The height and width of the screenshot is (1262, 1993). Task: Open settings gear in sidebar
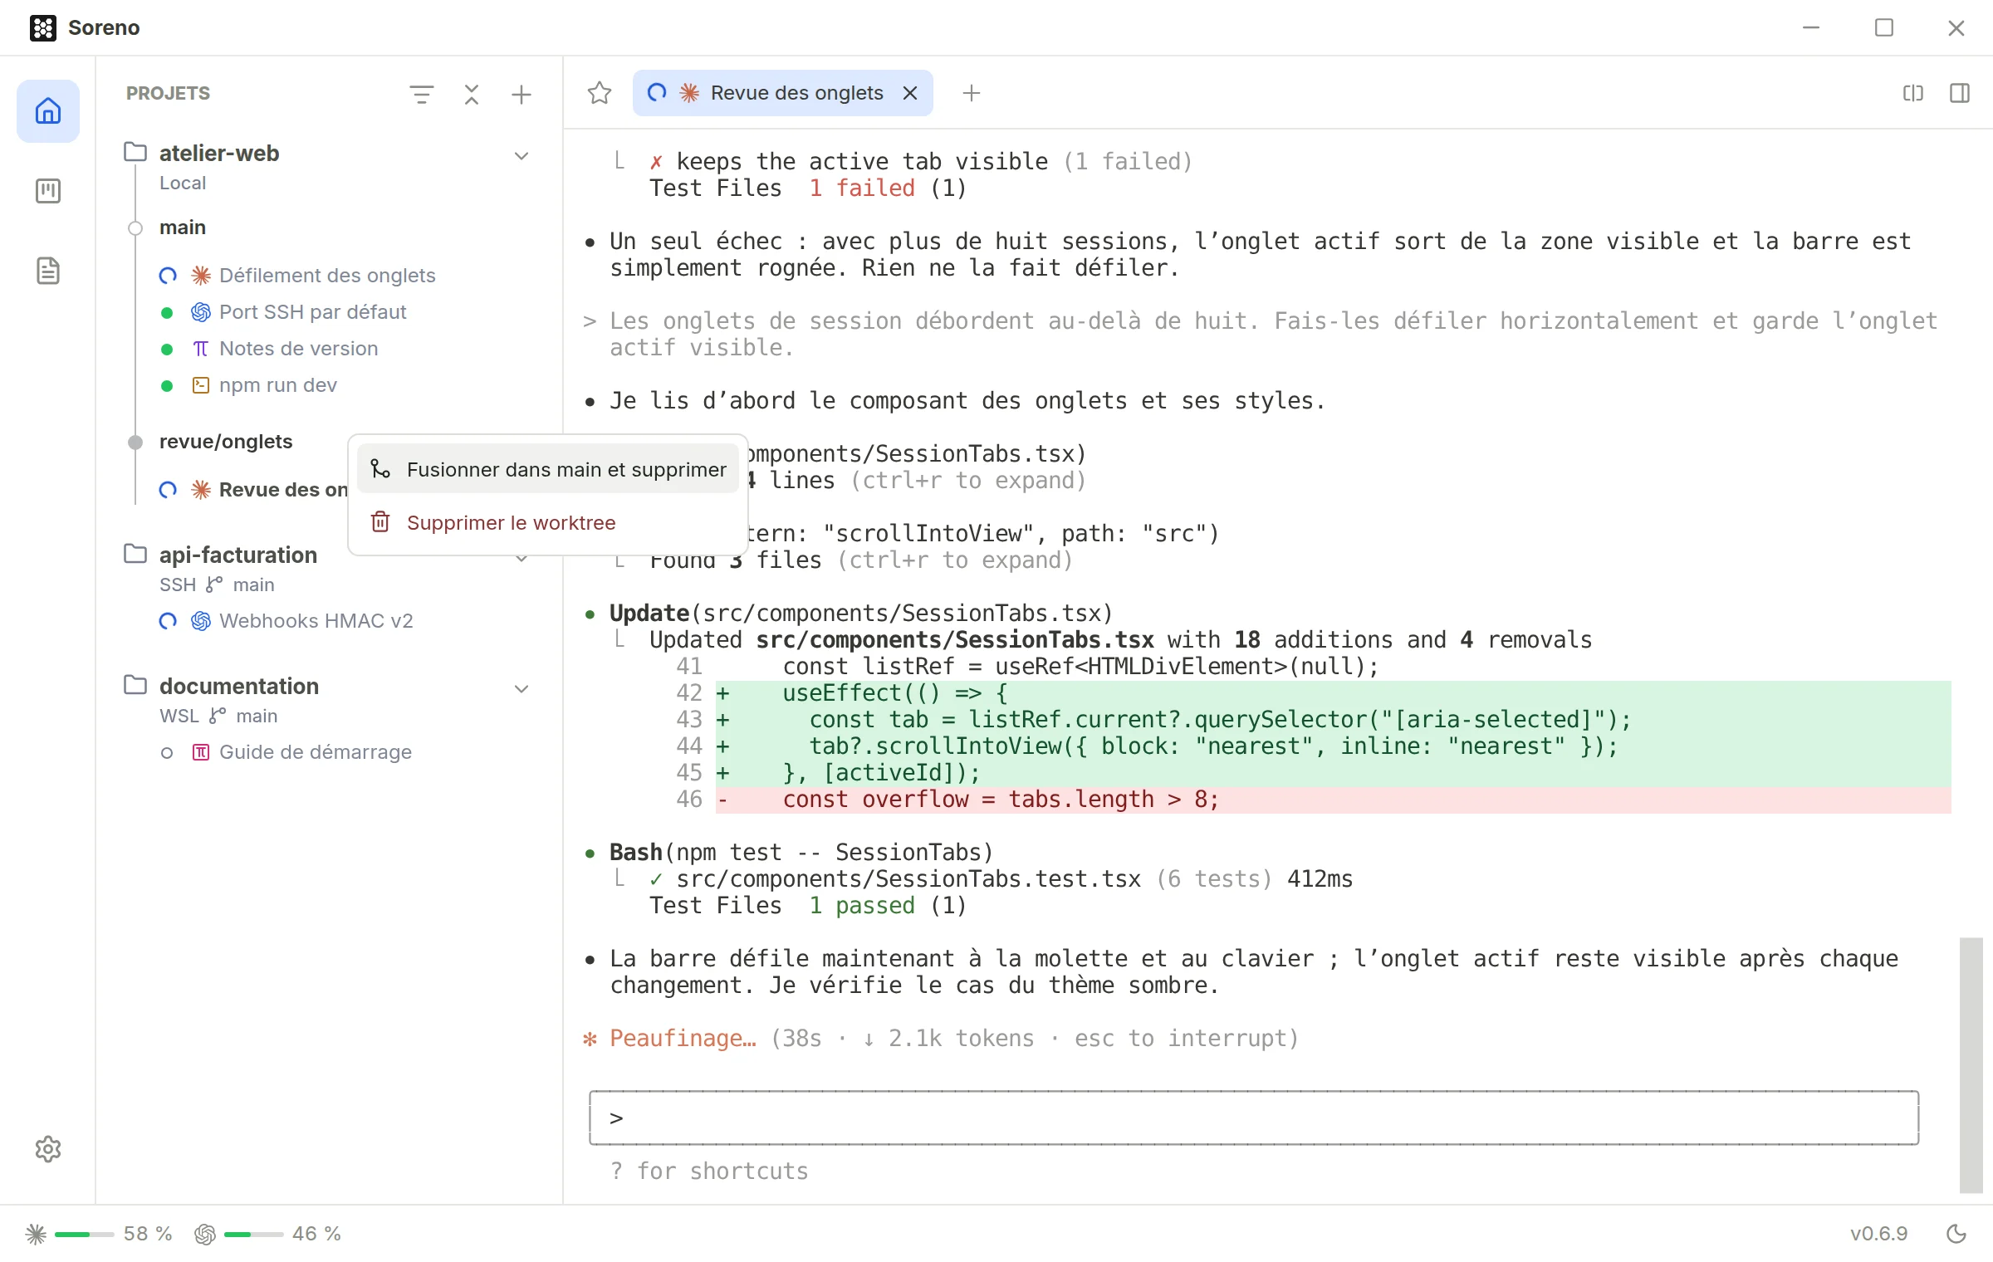pos(48,1149)
